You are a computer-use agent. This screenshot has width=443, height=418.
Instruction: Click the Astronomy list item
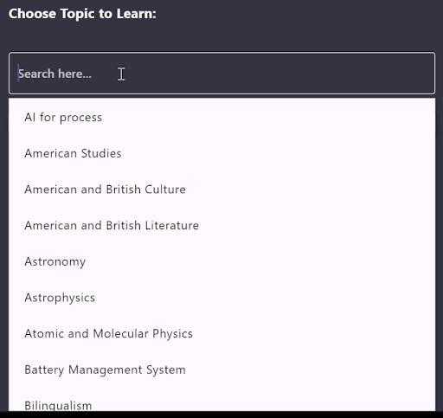pos(221,261)
